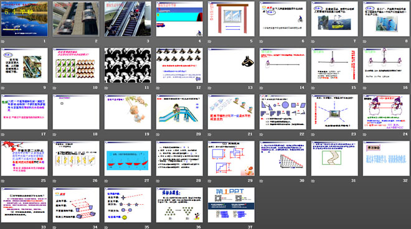Click the animation star icon under slide 25

point(3,181)
